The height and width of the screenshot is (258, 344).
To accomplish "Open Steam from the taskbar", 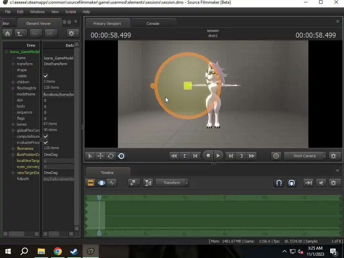I will coord(74,251).
